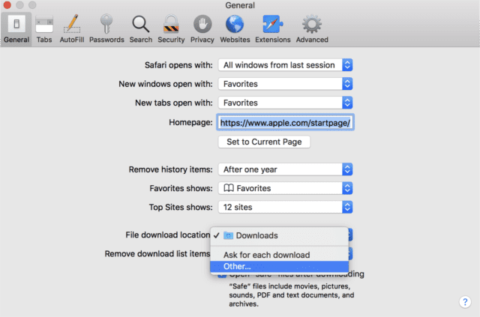Screen dimensions: 480x317
Task: Open the Websites preferences pane
Action: [x=235, y=28]
